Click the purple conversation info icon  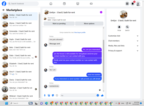click(x=101, y=12)
